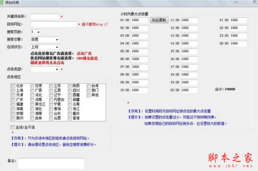This screenshot has width=258, height=171.
Task: Check the 新疆 region checkbox
Action: (70, 100)
